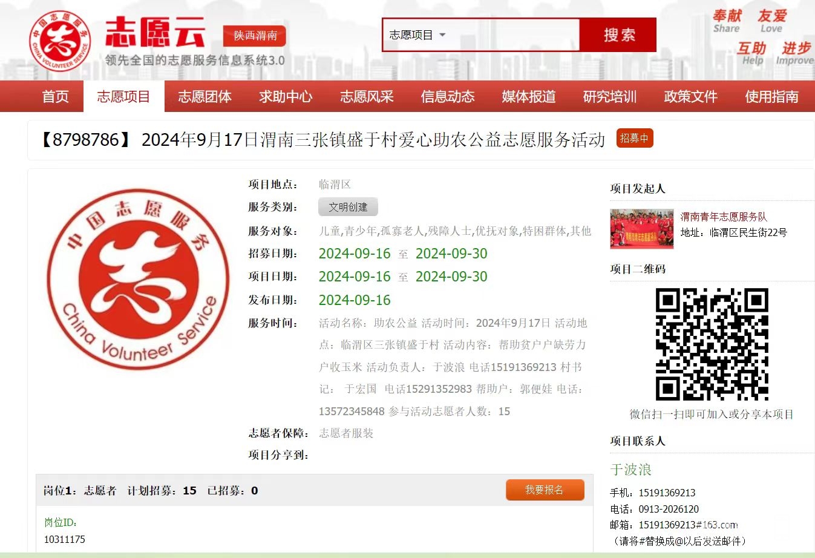This screenshot has height=558, width=815.
Task: Click the 招募中 status badge
Action: [x=635, y=138]
